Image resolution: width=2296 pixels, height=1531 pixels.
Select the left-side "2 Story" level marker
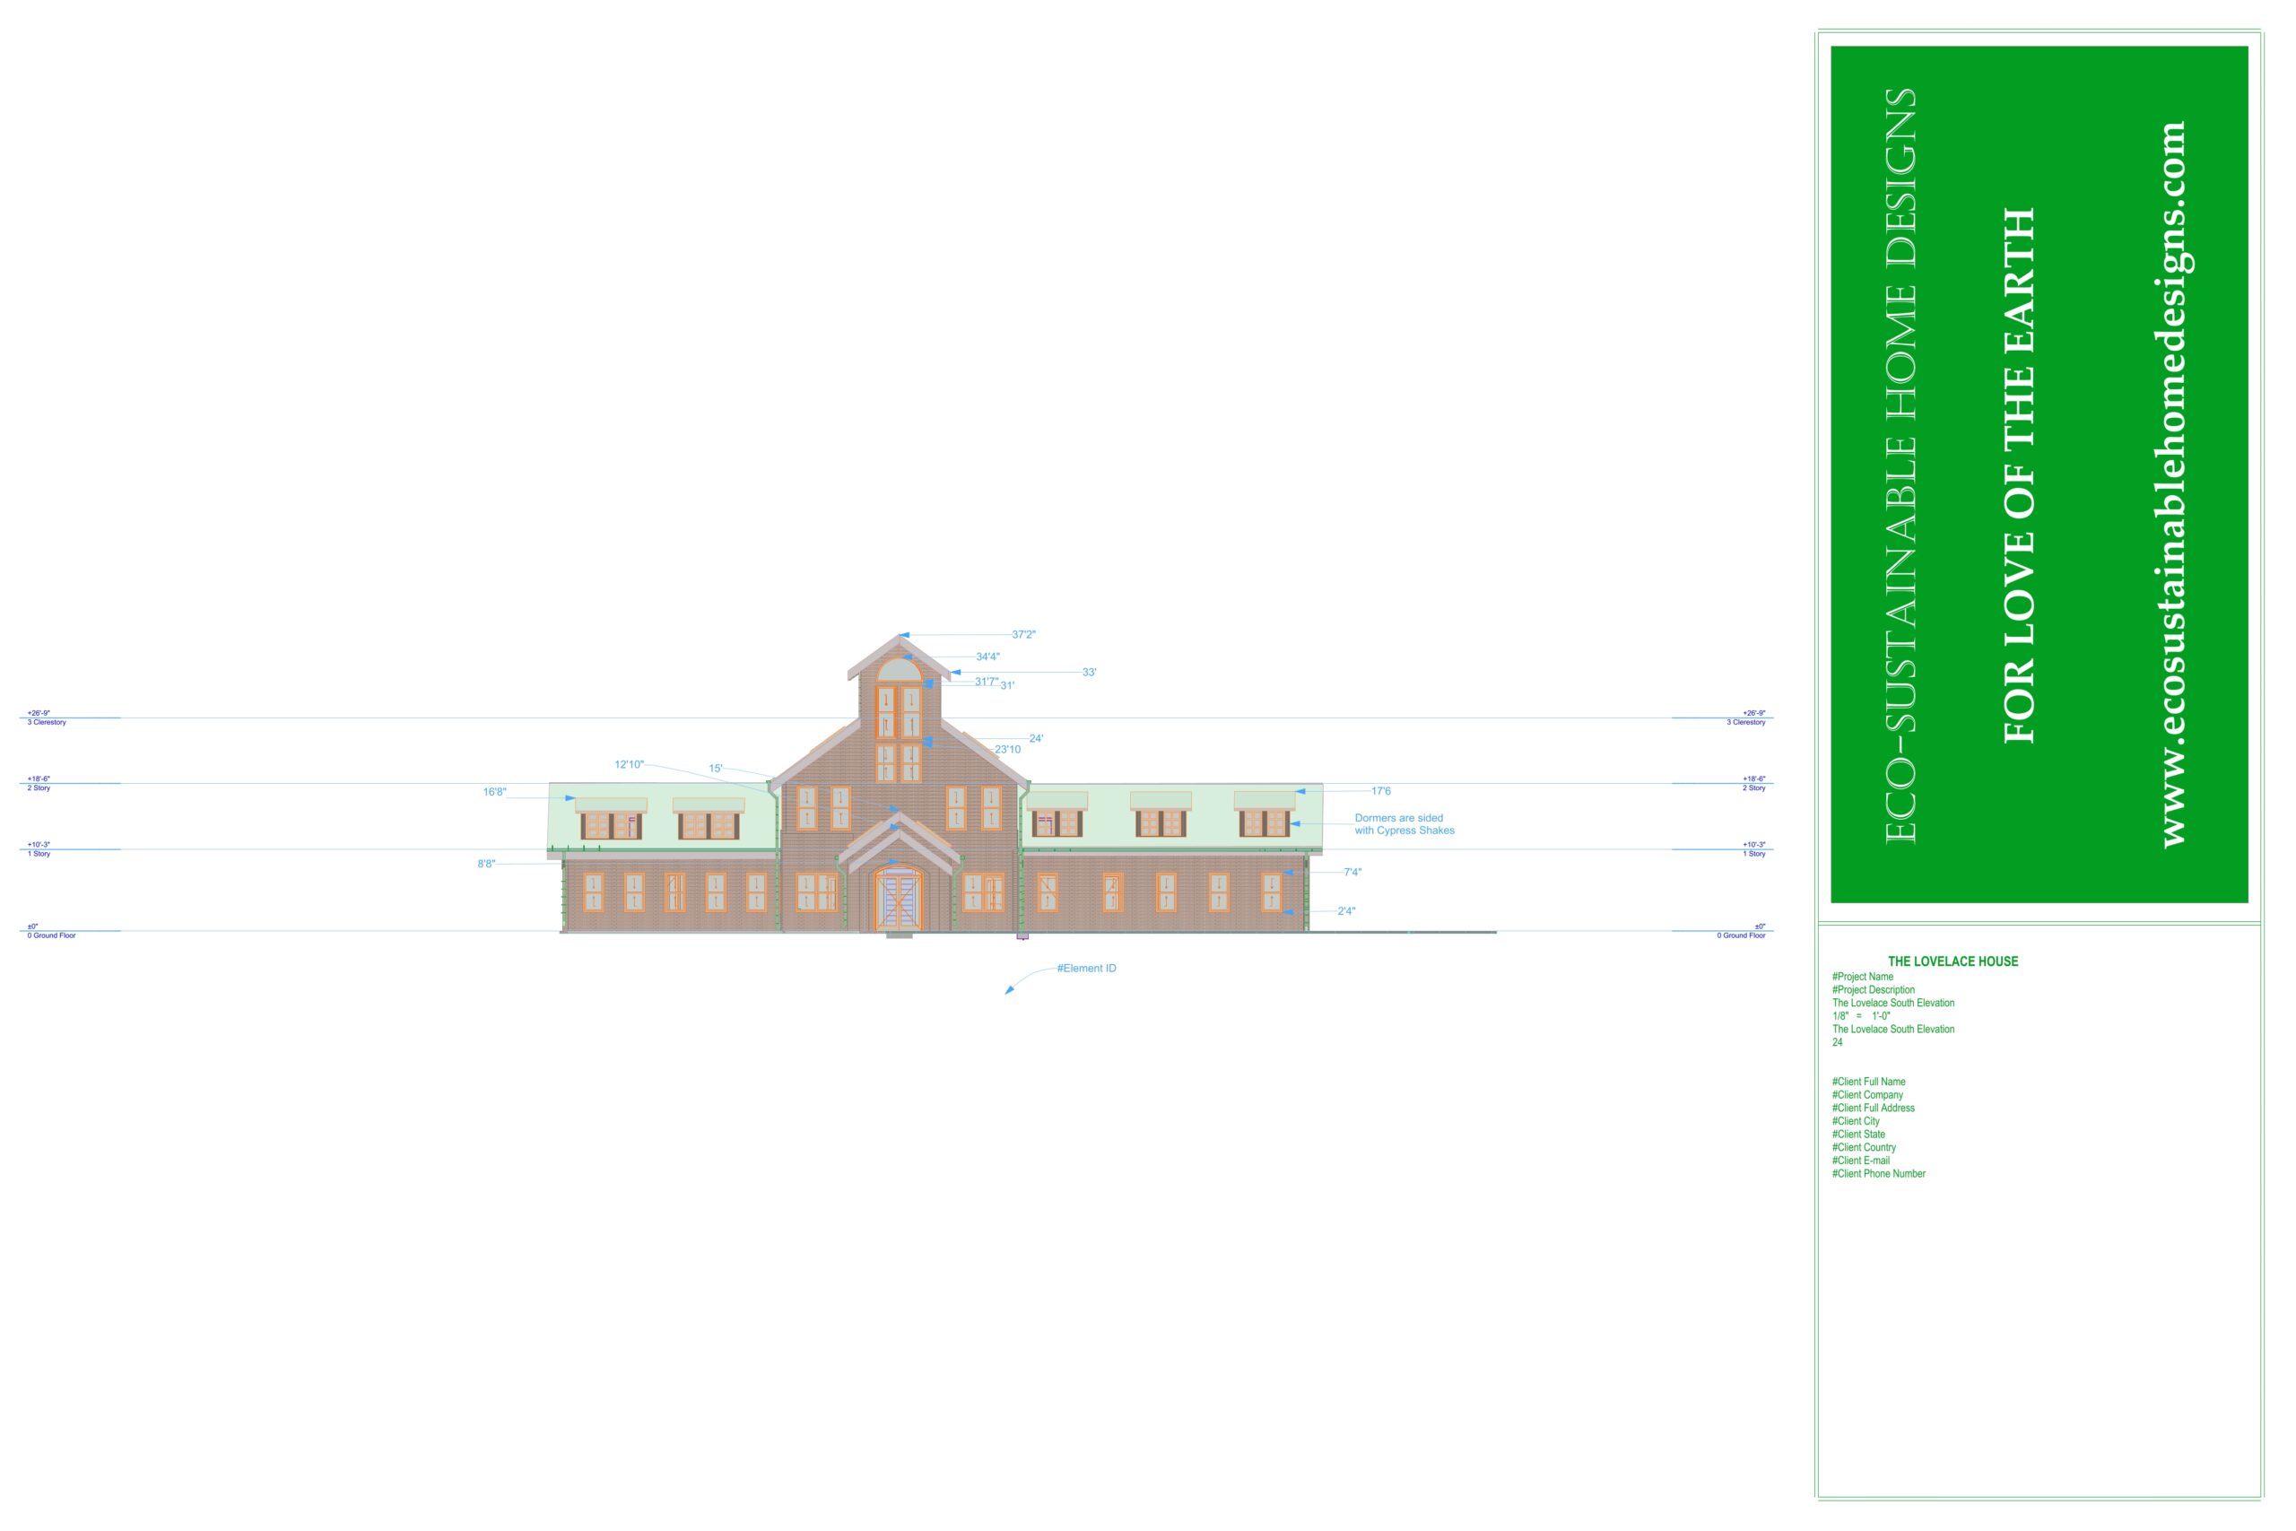pyautogui.click(x=39, y=788)
